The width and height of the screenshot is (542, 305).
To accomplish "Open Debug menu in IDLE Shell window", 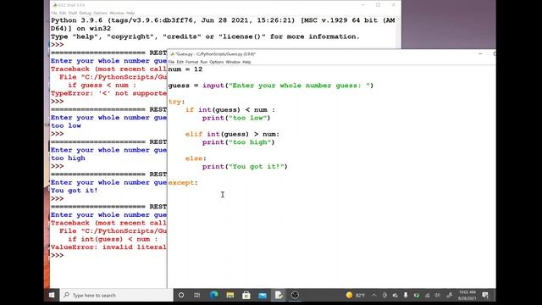I will [x=85, y=14].
